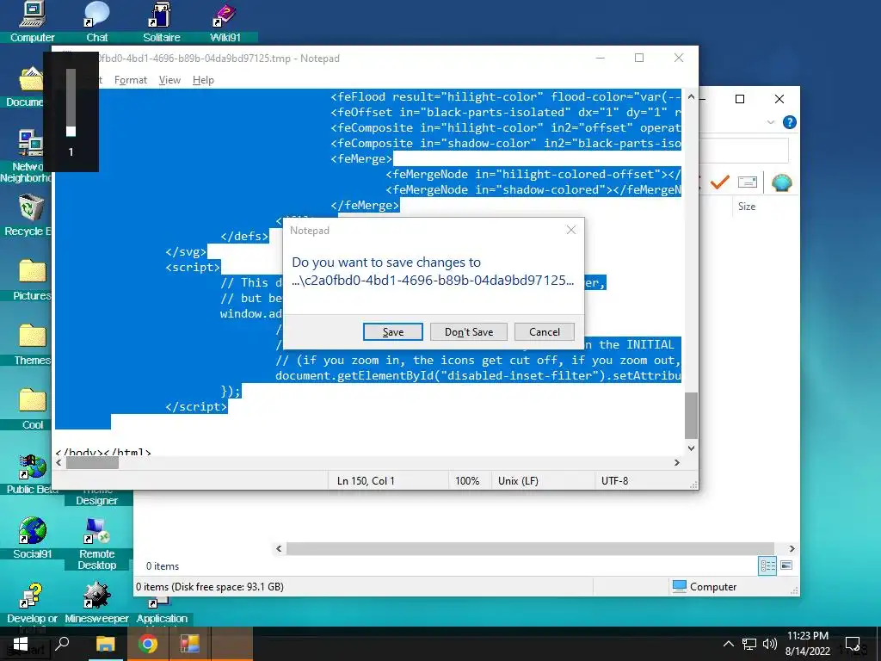Screen dimensions: 881x661
Task: Click Notepad's vertical scrollbar thumb
Action: pyautogui.click(x=691, y=415)
